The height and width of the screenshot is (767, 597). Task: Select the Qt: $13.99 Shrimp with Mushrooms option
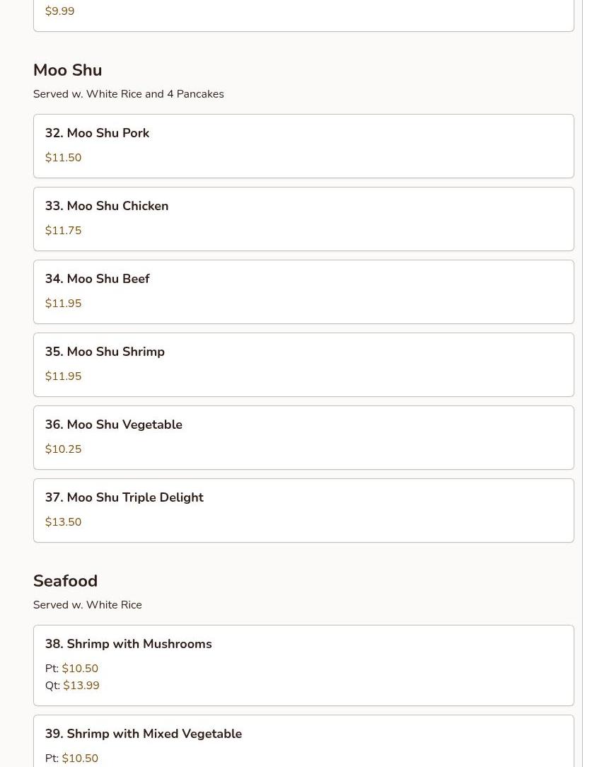72,686
